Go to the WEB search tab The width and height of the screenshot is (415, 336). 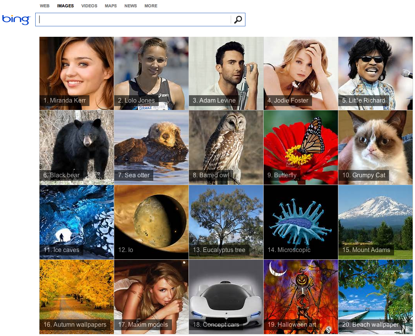click(x=45, y=6)
